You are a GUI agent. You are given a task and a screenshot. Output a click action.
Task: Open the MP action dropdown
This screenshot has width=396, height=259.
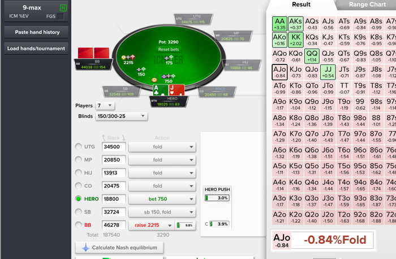click(162, 160)
